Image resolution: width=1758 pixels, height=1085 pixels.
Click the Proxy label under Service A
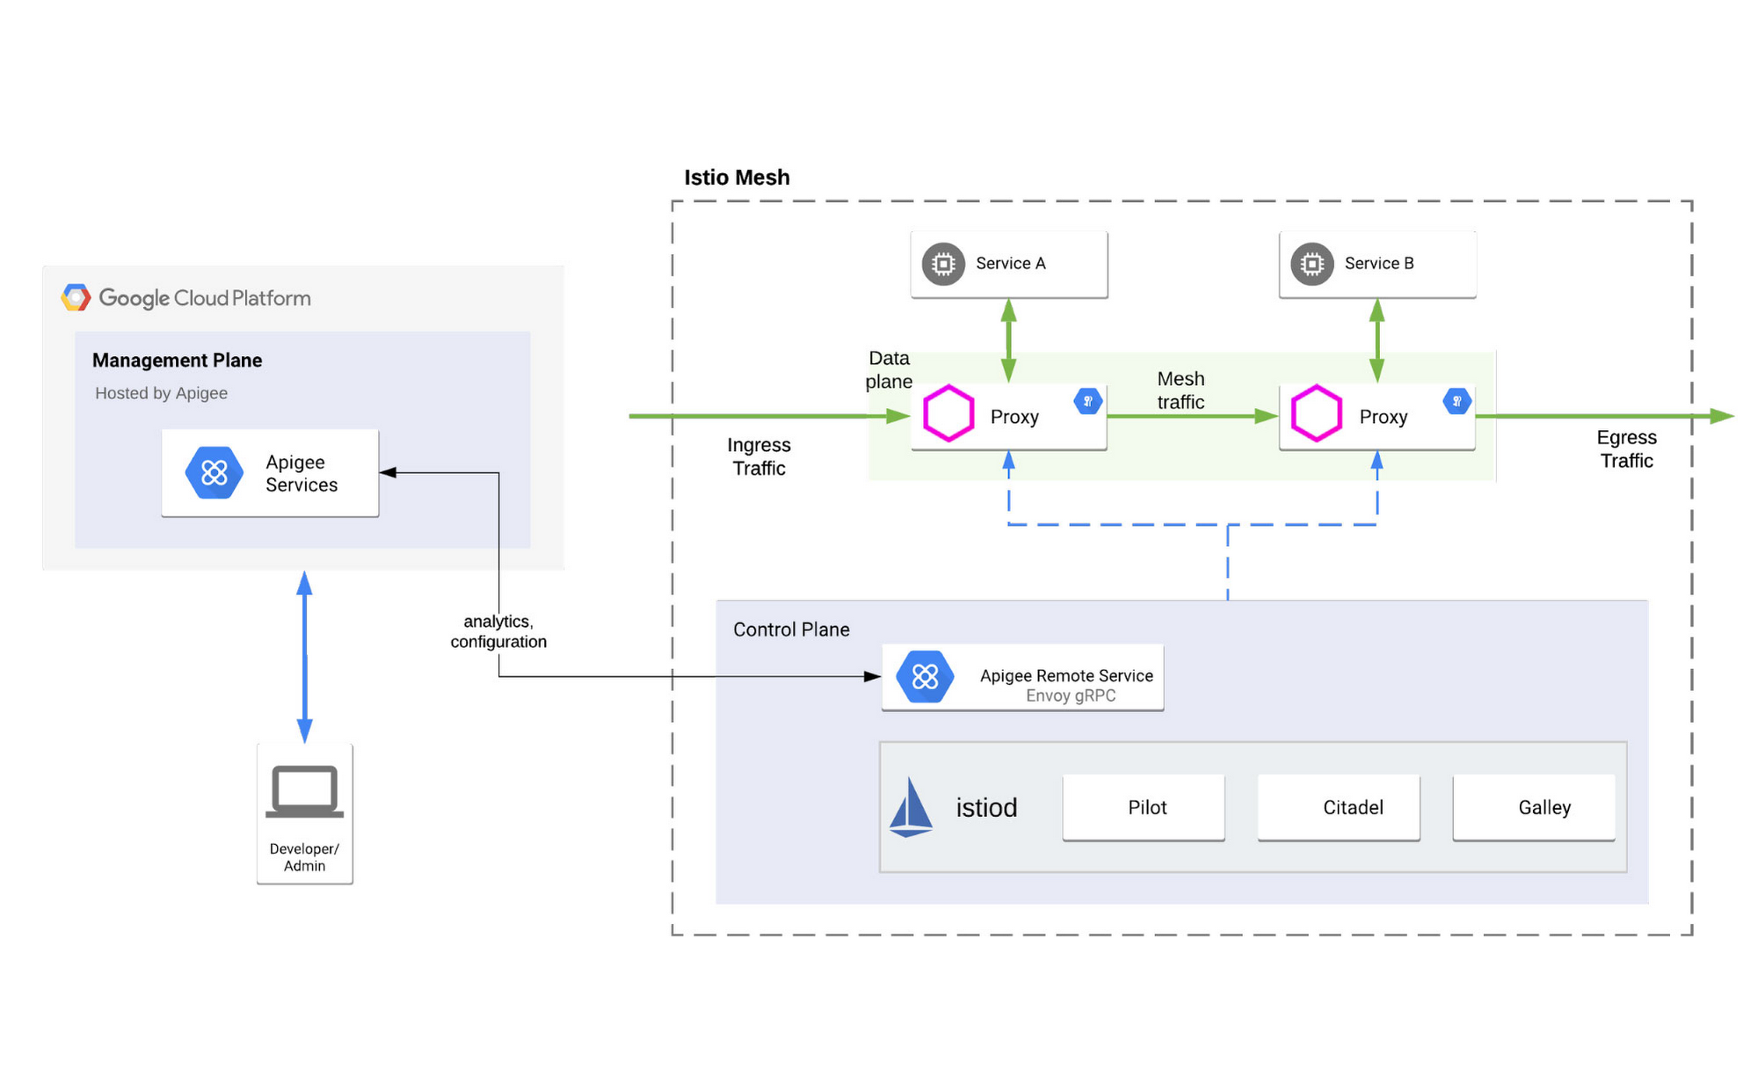click(1014, 417)
